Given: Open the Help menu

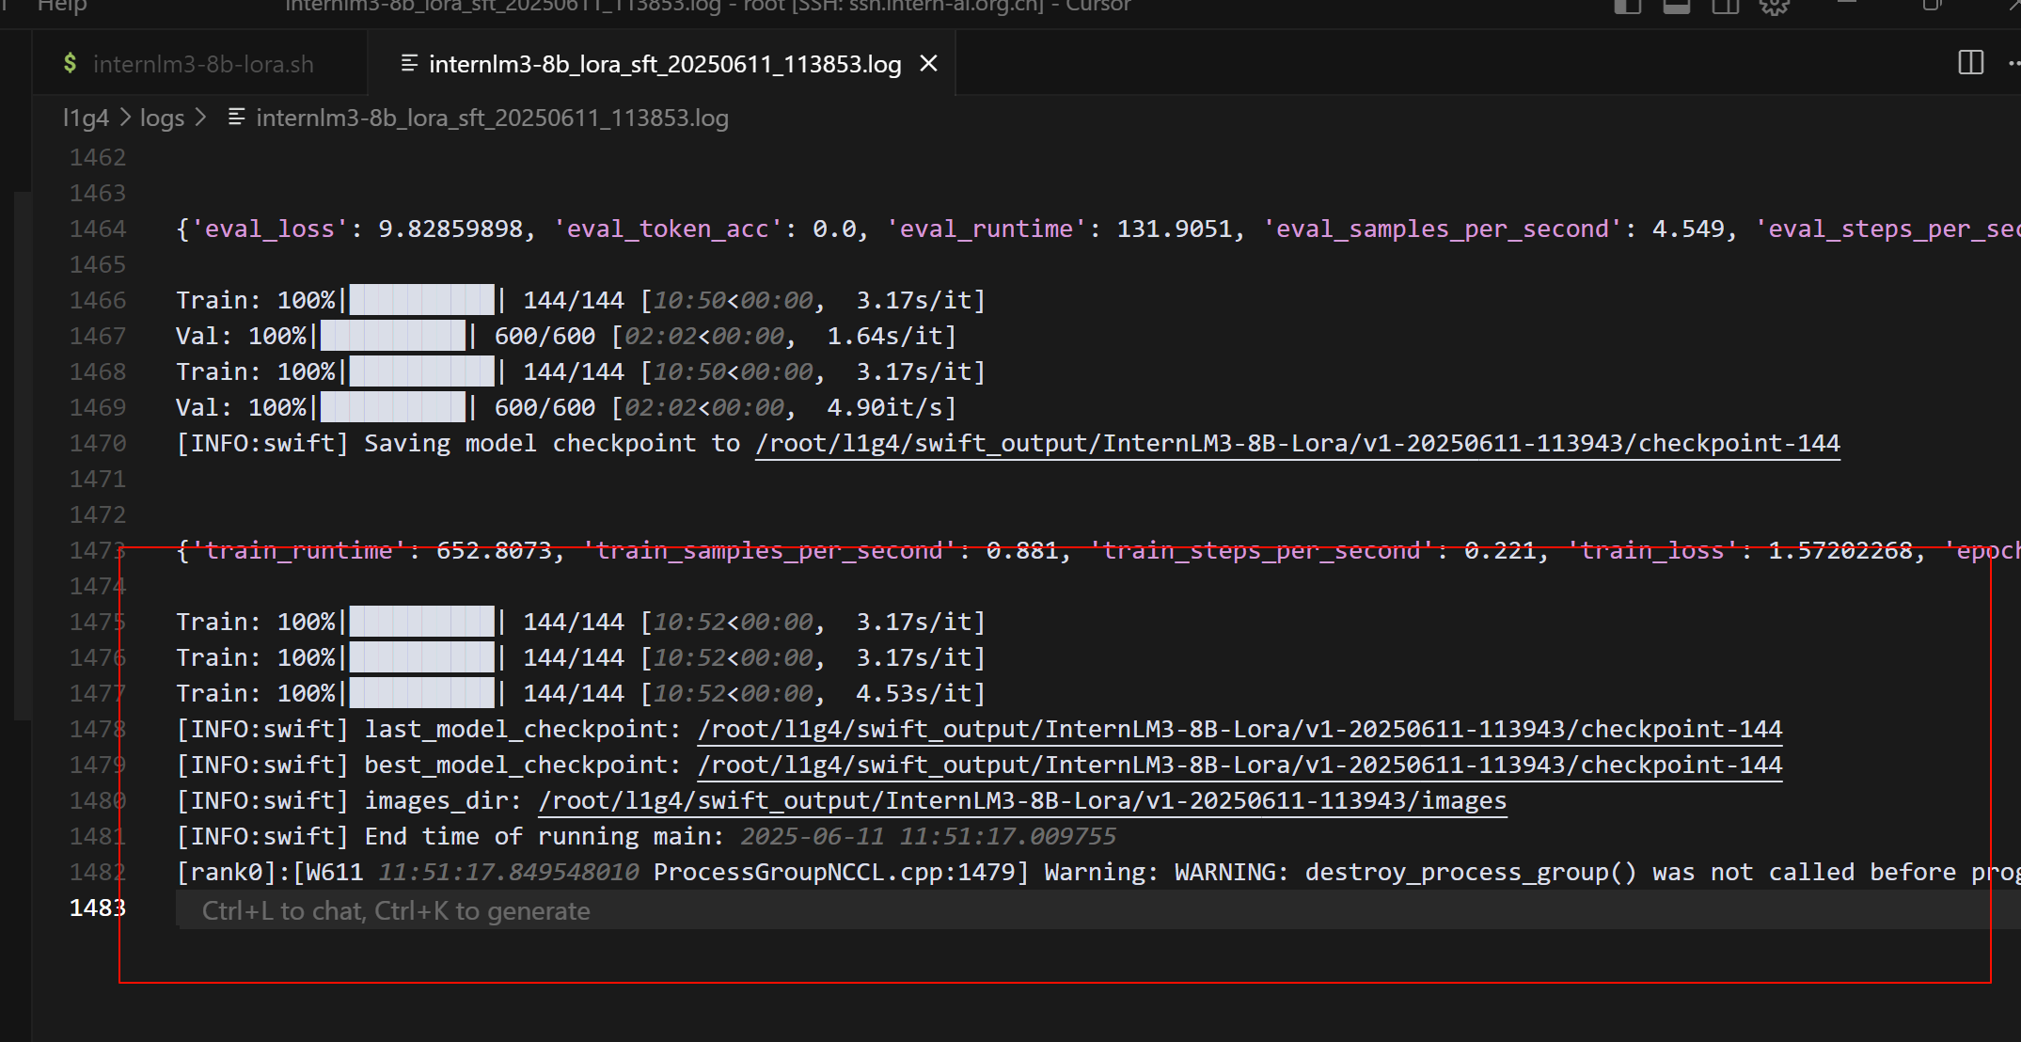Looking at the screenshot, I should tap(61, 6).
